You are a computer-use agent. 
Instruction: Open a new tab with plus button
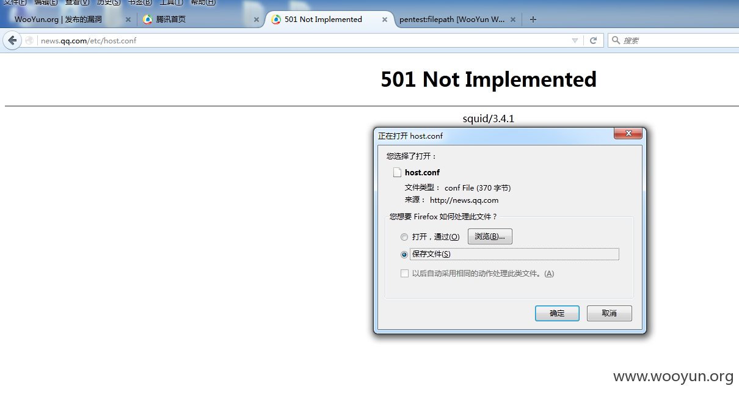tap(533, 20)
